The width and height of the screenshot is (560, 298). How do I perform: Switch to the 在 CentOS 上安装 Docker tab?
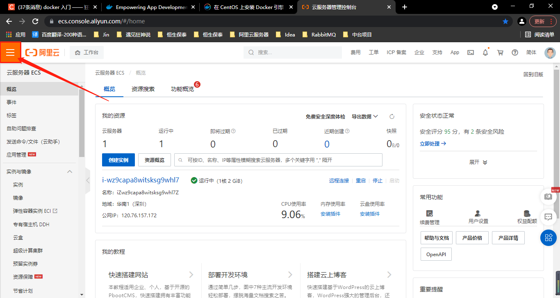[248, 7]
